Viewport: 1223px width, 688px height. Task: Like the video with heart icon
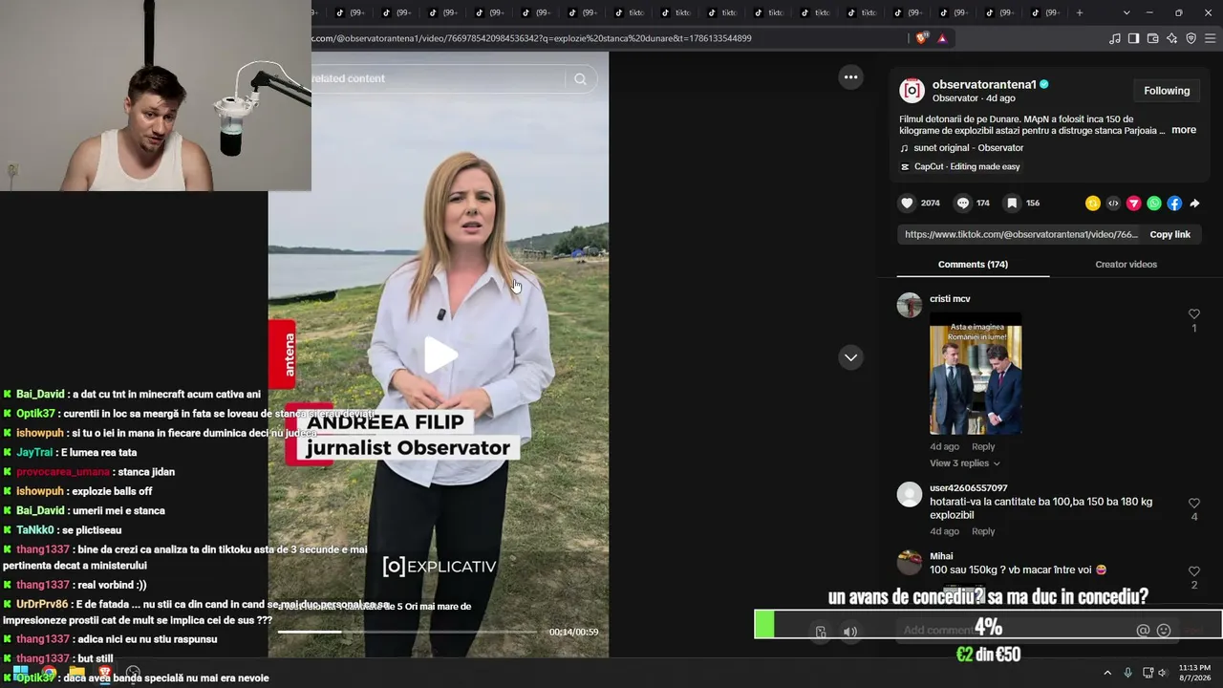coord(907,203)
